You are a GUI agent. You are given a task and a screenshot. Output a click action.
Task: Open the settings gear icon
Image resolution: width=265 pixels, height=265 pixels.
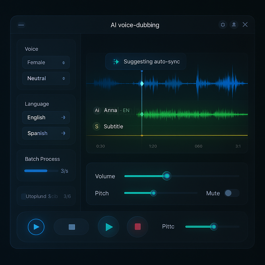pos(223,25)
